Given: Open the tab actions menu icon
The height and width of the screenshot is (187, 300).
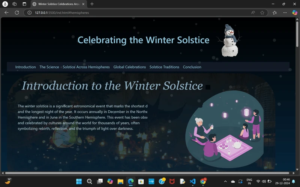Looking at the screenshot, I should point(24,4).
